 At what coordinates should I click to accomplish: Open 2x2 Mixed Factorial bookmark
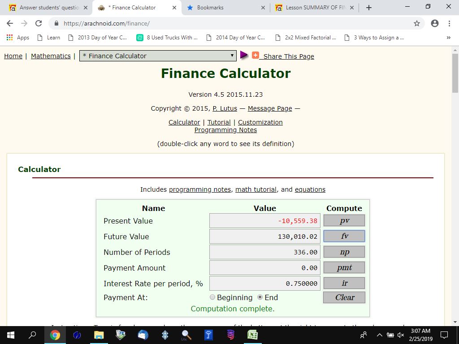point(306,38)
